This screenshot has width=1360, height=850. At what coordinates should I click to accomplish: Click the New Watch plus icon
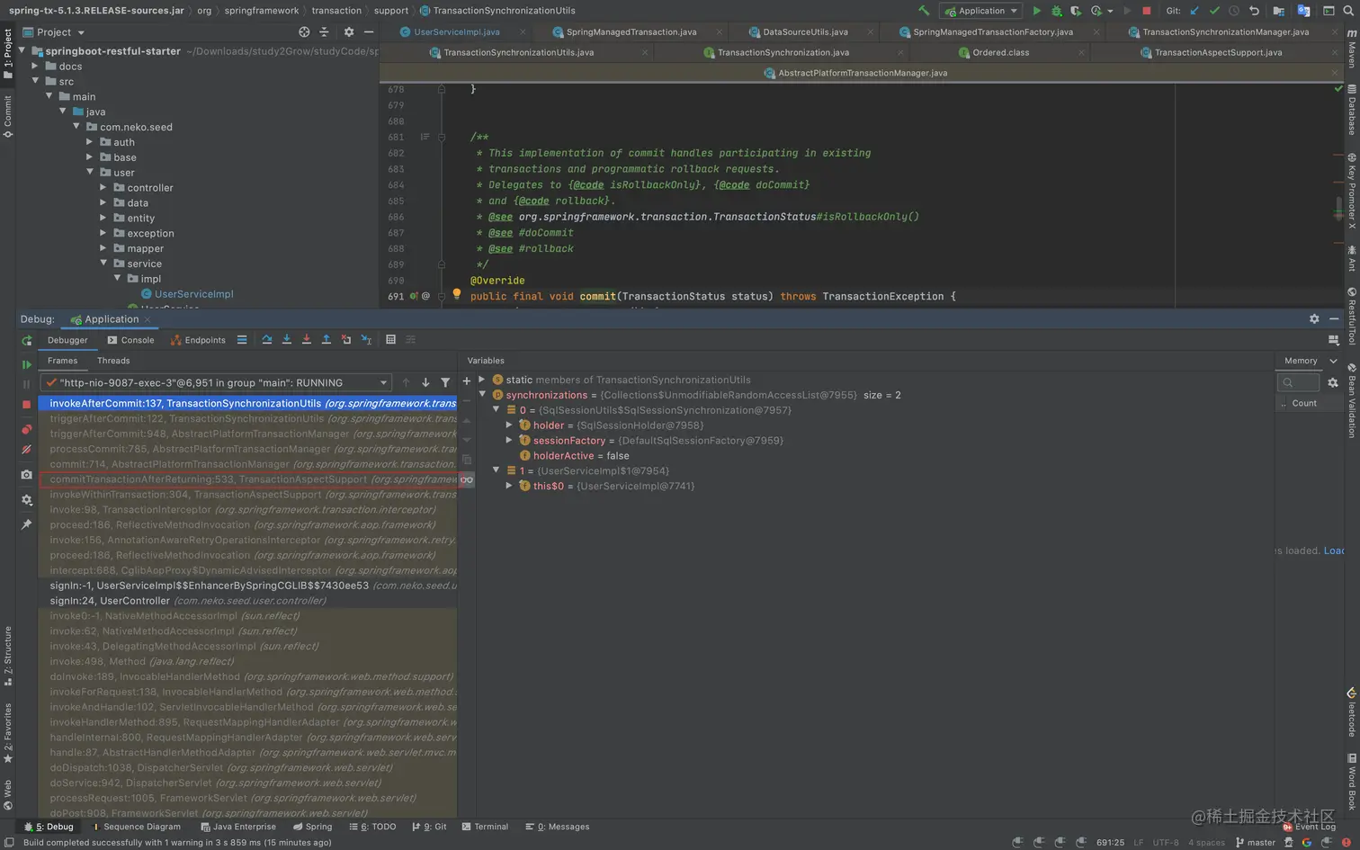point(466,381)
